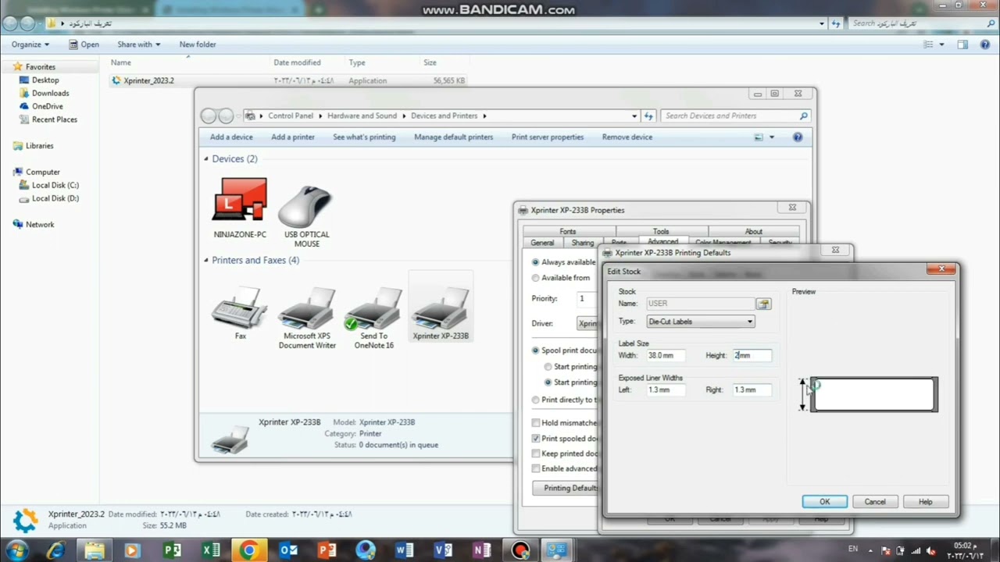Select Microsoft XPS Document Writer printer
Screen dimensions: 1000x562
(307, 317)
